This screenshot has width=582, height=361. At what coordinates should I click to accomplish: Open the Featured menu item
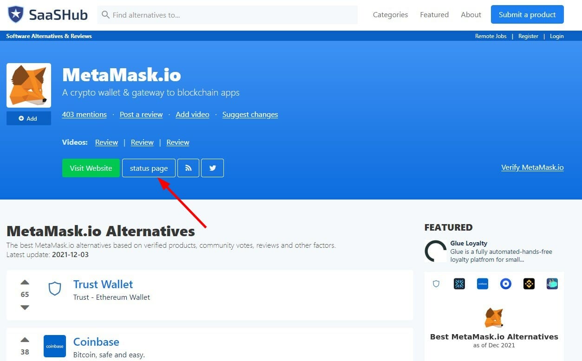pos(434,15)
